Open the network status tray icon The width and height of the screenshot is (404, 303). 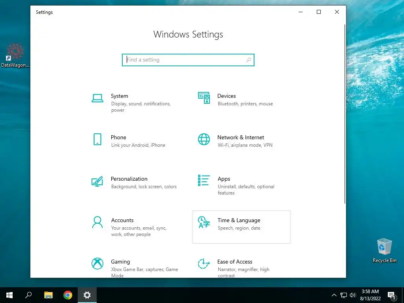point(344,295)
